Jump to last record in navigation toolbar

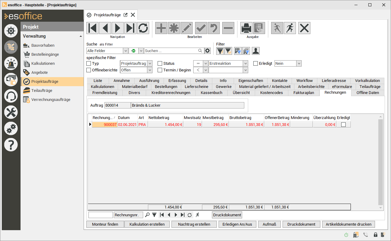click(130, 28)
